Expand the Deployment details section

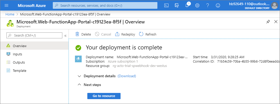coord(79,76)
